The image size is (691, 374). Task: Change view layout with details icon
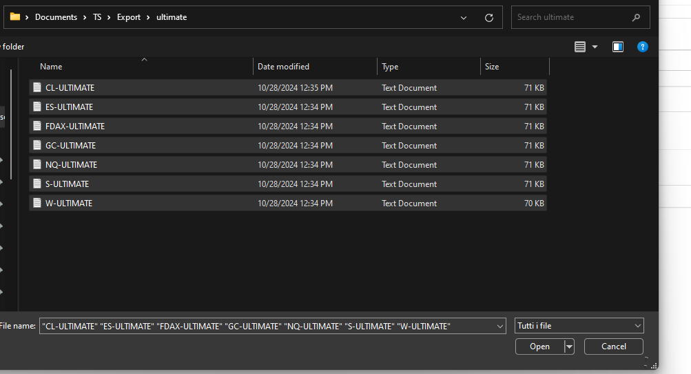[x=580, y=47]
